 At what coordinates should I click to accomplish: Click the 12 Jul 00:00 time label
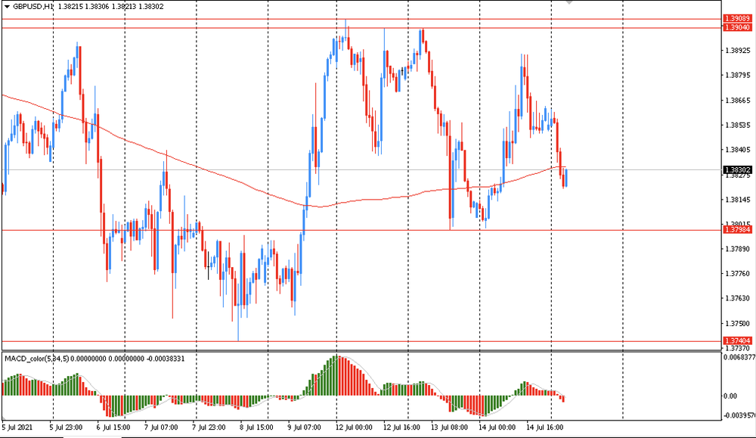pos(353,427)
